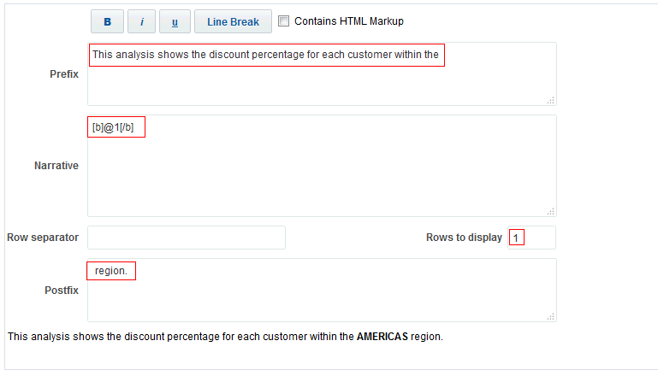Image resolution: width=658 pixels, height=376 pixels.
Task: Click the underline formatting button
Action: [x=175, y=21]
